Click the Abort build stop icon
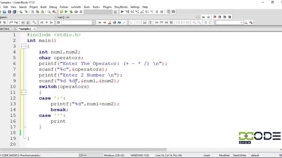Image resolution: width=282 pixels, height=158 pixels. 81,12
